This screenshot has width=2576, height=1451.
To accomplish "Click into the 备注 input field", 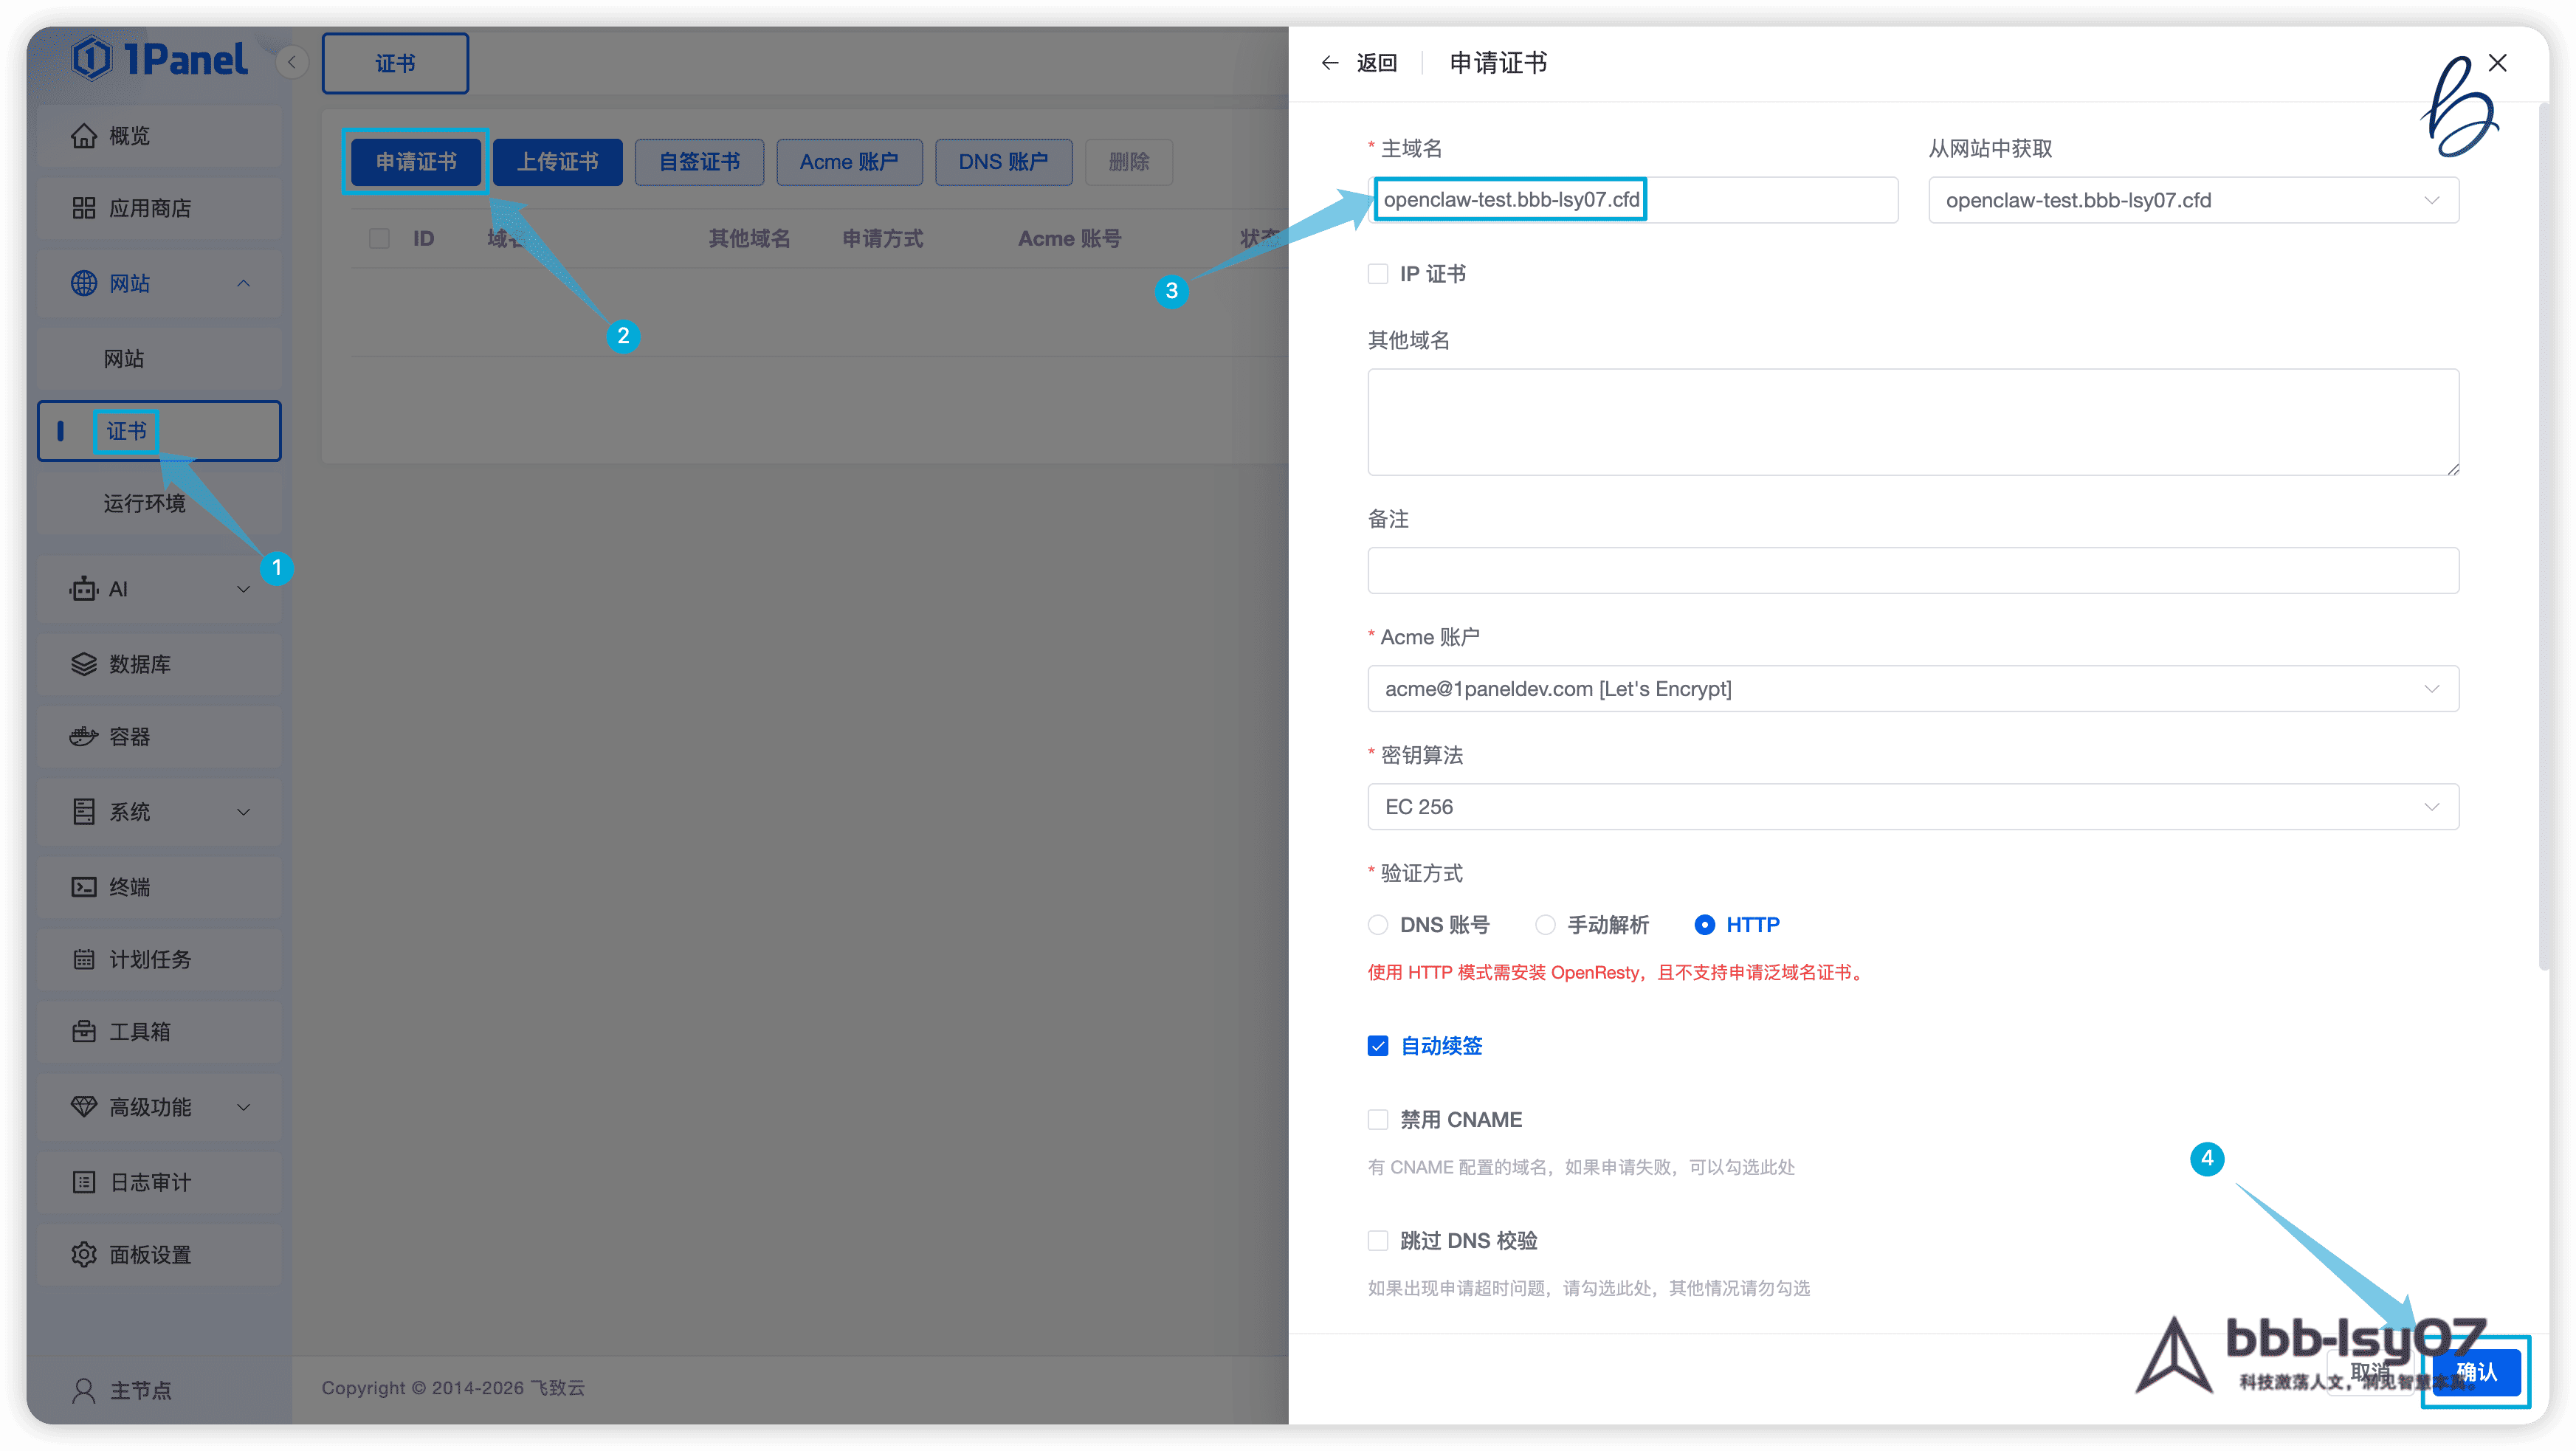I will (x=1912, y=571).
